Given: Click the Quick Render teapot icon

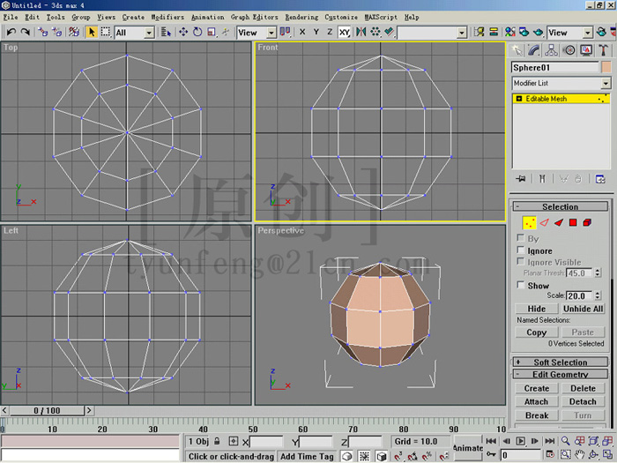Looking at the screenshot, I should point(539,32).
